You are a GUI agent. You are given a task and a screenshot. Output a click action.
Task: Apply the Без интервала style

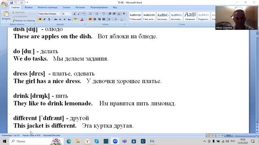point(149,17)
